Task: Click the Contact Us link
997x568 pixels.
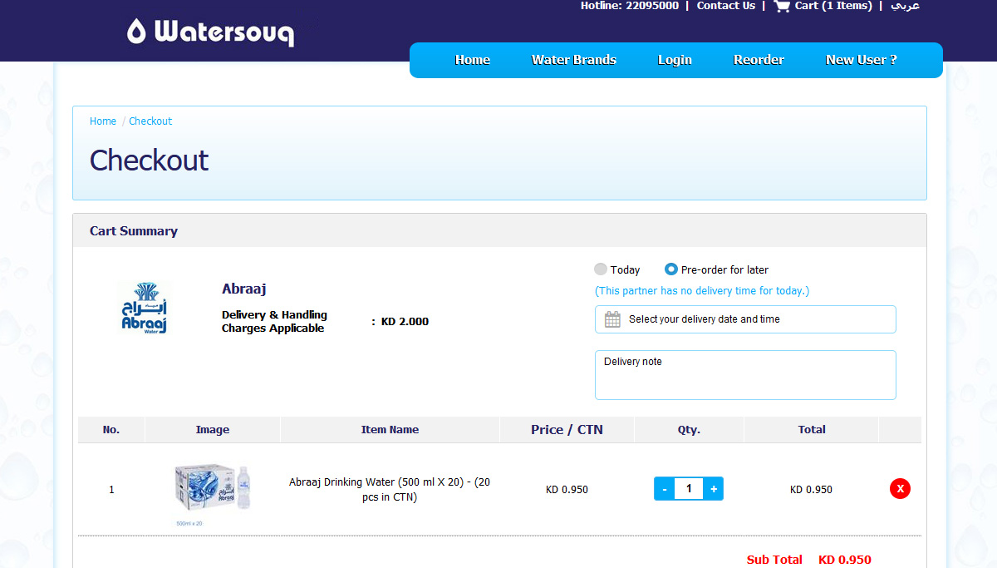Action: (726, 6)
